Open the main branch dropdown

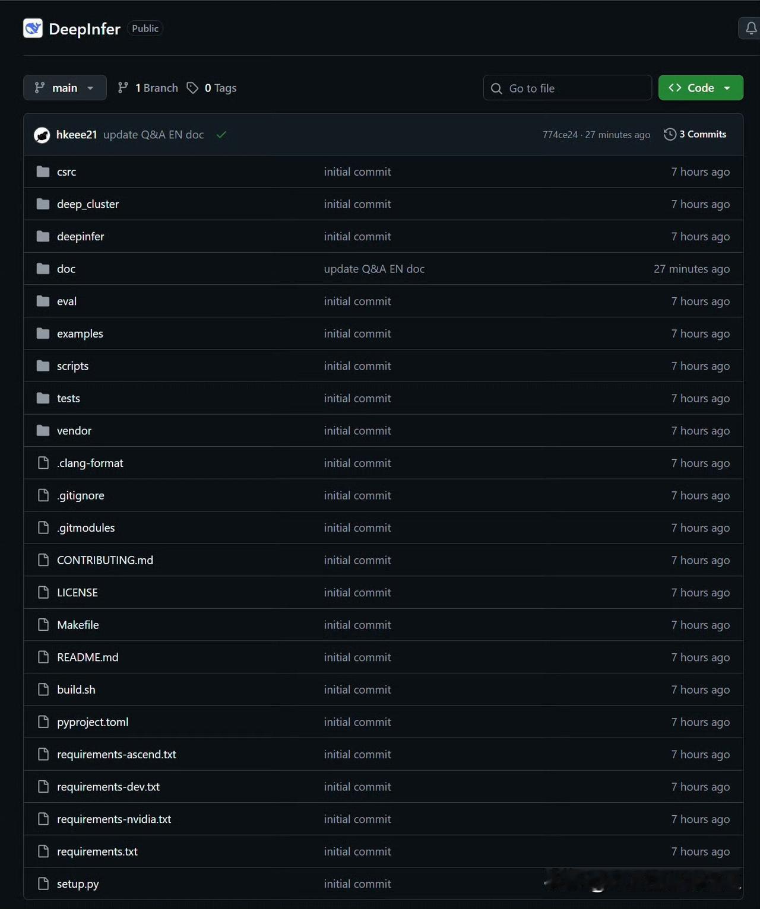click(65, 88)
